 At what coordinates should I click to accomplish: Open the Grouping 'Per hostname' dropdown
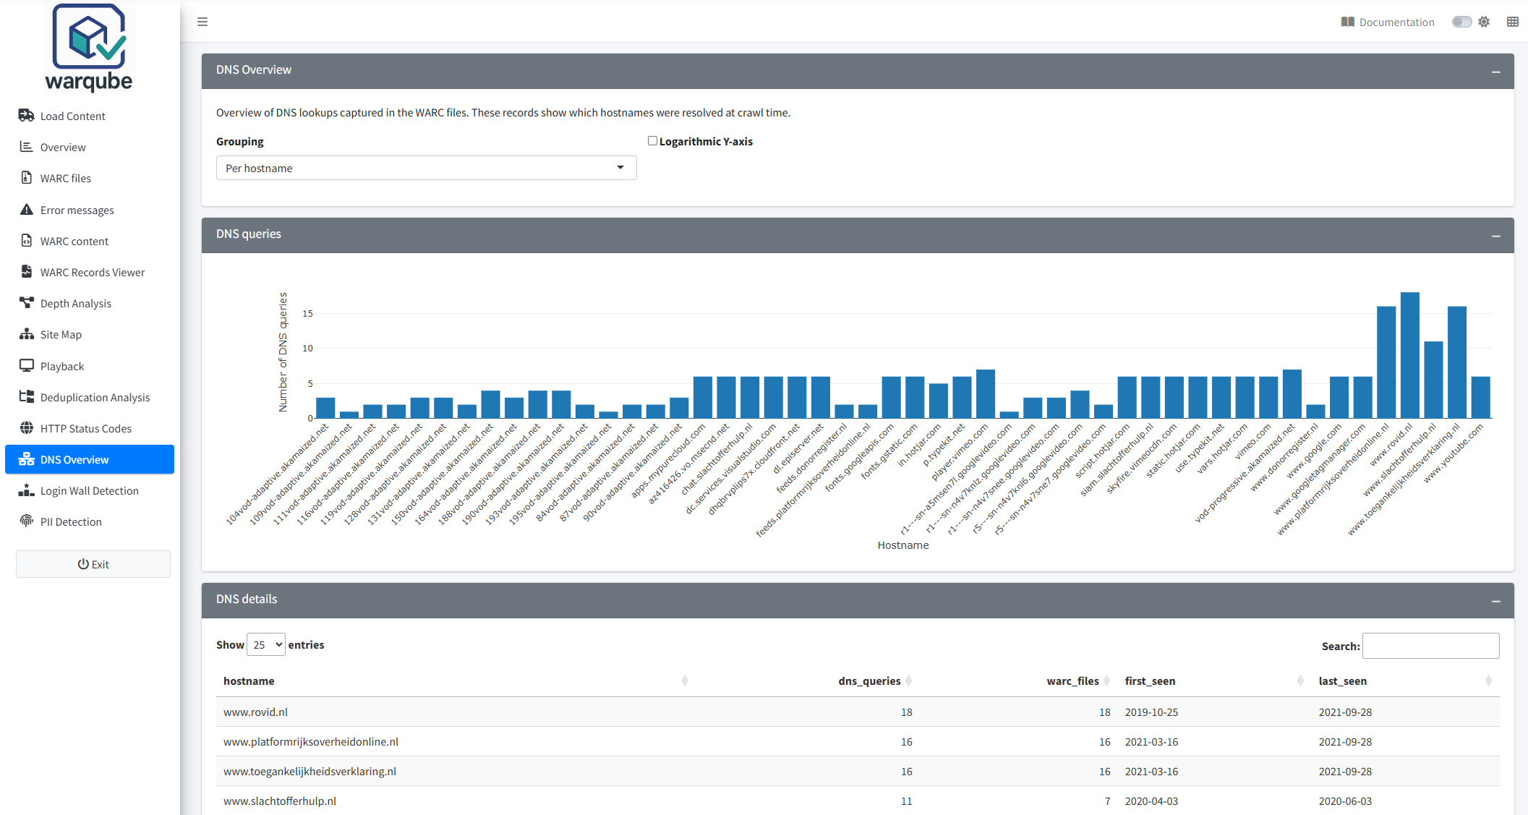click(426, 168)
